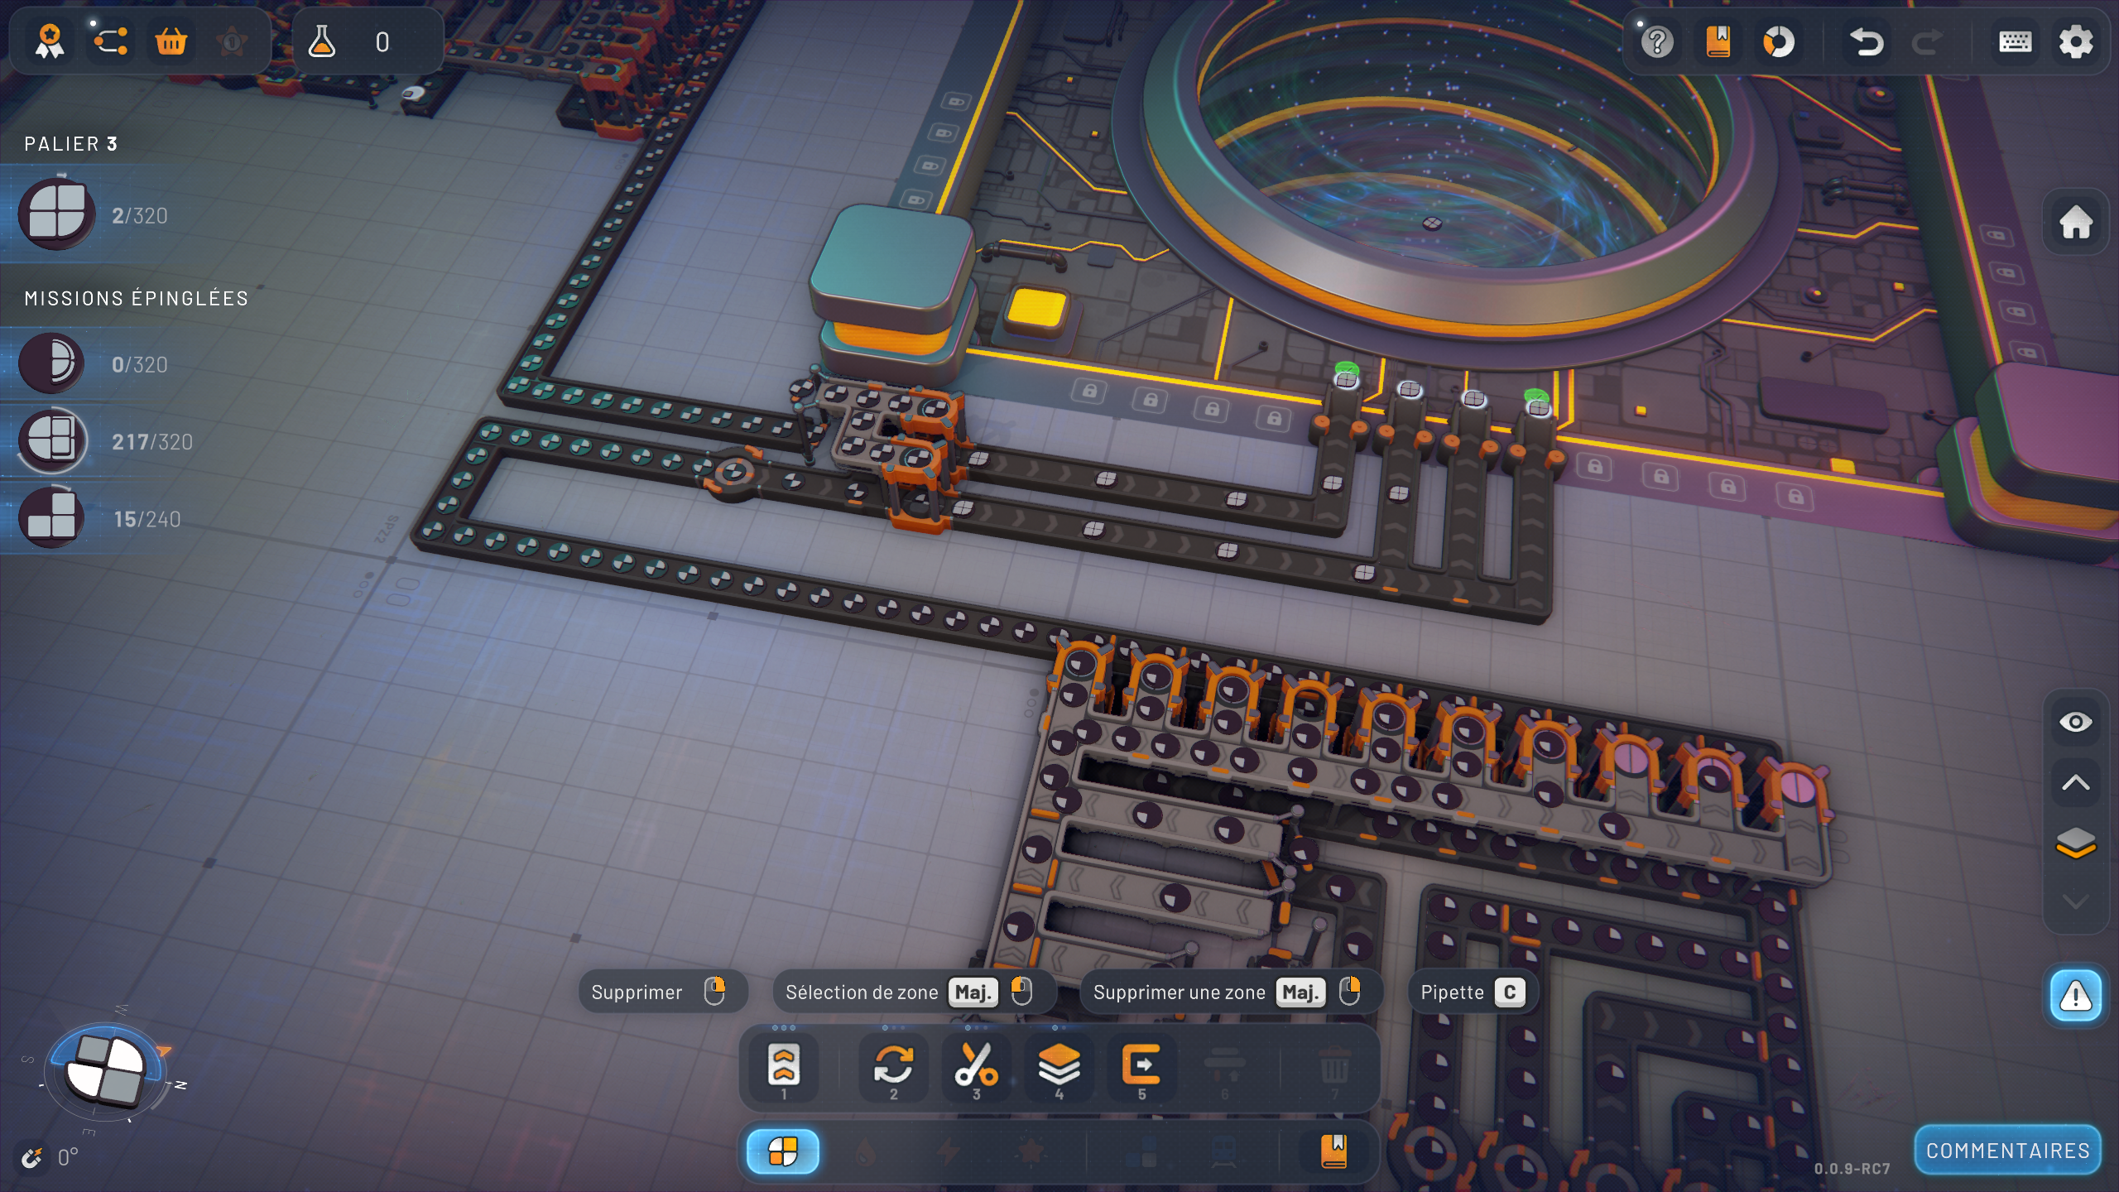Toggle the warning alerts button
Image resolution: width=2119 pixels, height=1192 pixels.
(x=2075, y=996)
